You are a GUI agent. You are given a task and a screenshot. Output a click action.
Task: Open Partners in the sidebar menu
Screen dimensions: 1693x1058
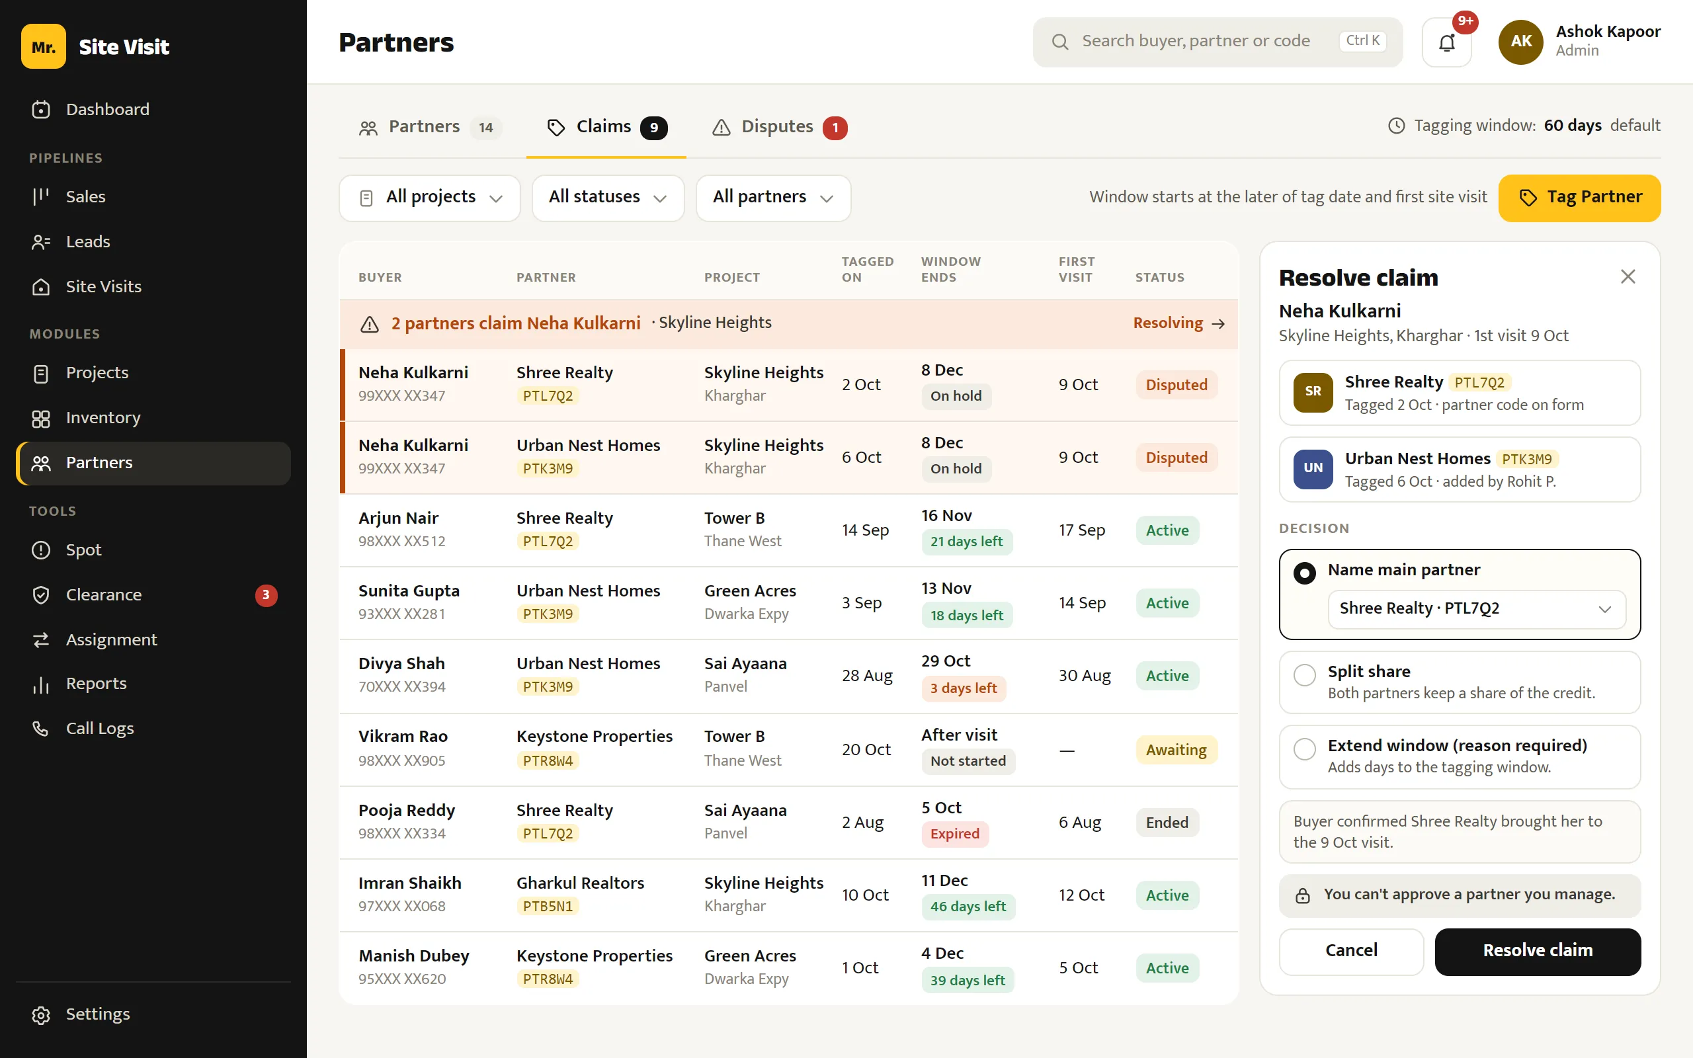tap(153, 464)
